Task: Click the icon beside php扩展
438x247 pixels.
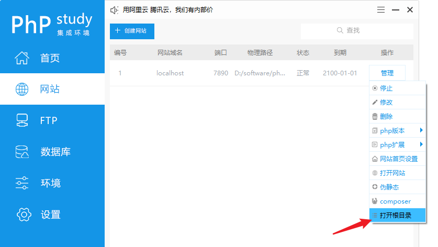Action: click(375, 145)
